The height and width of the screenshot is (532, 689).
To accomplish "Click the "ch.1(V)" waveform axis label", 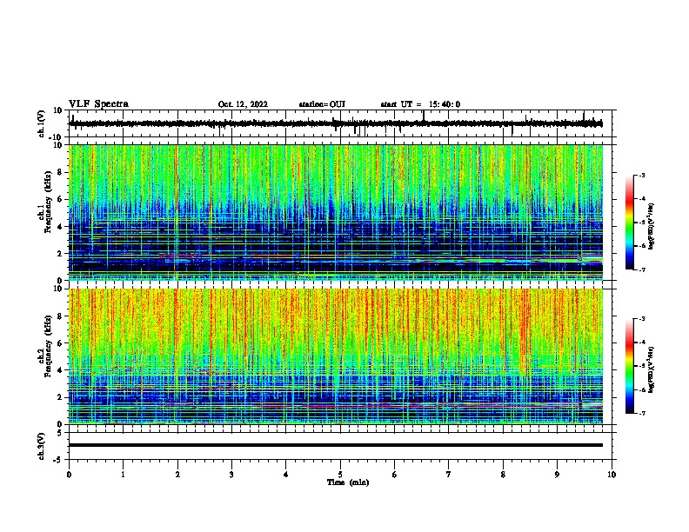I will [x=42, y=123].
